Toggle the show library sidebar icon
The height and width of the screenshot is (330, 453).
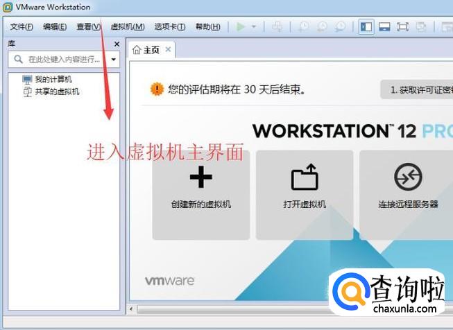[366, 27]
